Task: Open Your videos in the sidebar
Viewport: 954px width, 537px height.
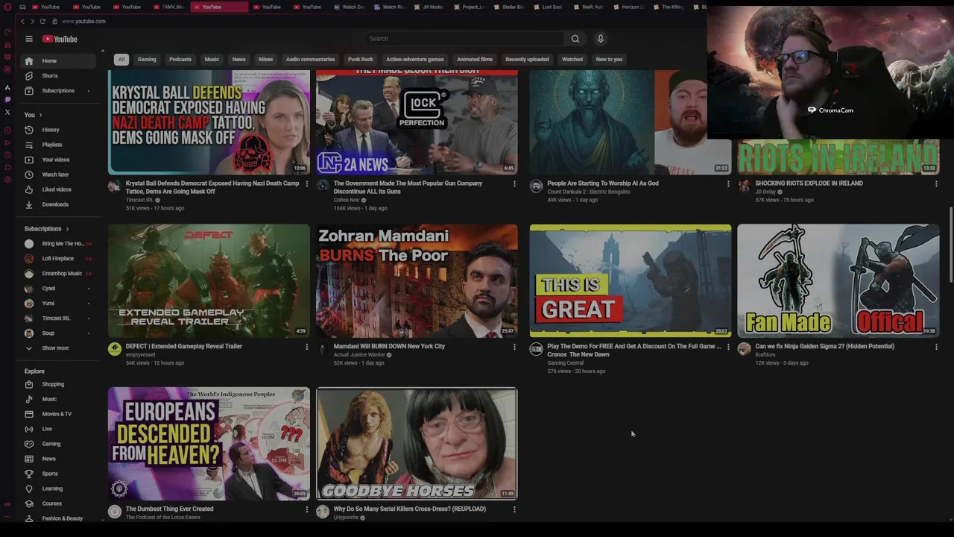Action: click(58, 160)
